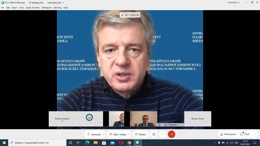Open the Audio & Video menu
This screenshot has width=260, height=146.
pos(33,8)
